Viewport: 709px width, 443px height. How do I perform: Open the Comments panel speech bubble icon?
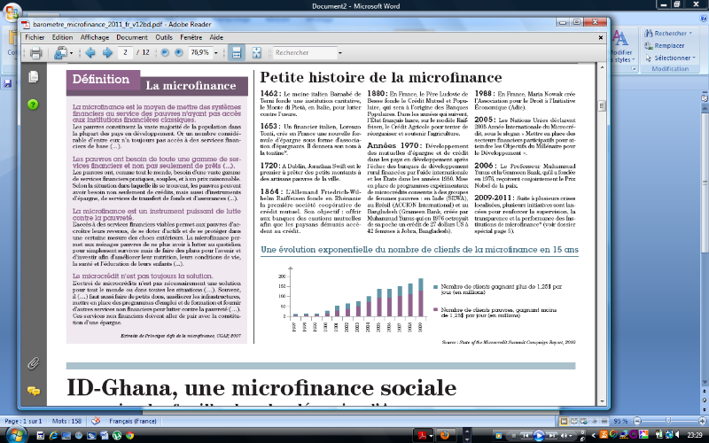33,391
